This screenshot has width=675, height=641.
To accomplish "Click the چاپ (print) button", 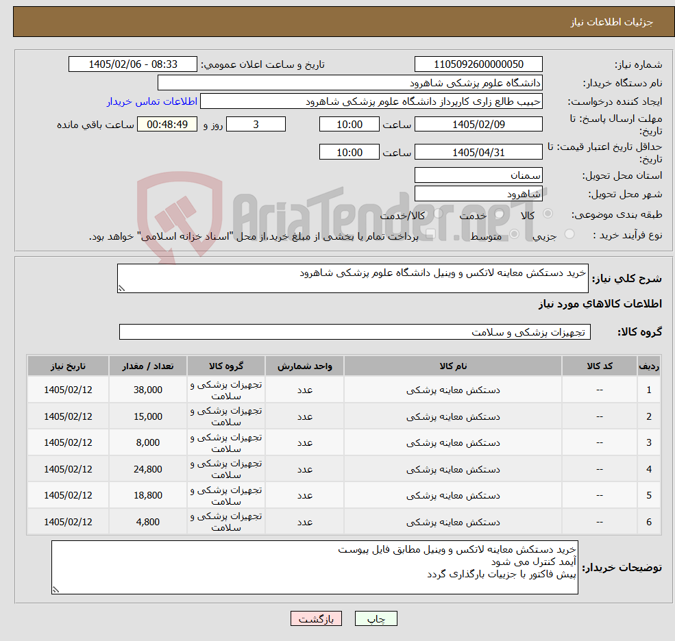I will click(376, 618).
